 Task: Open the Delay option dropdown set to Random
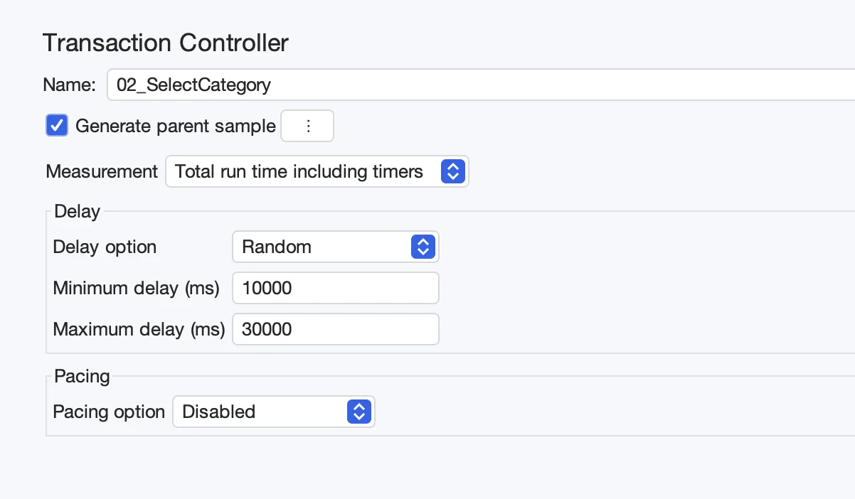coord(336,247)
